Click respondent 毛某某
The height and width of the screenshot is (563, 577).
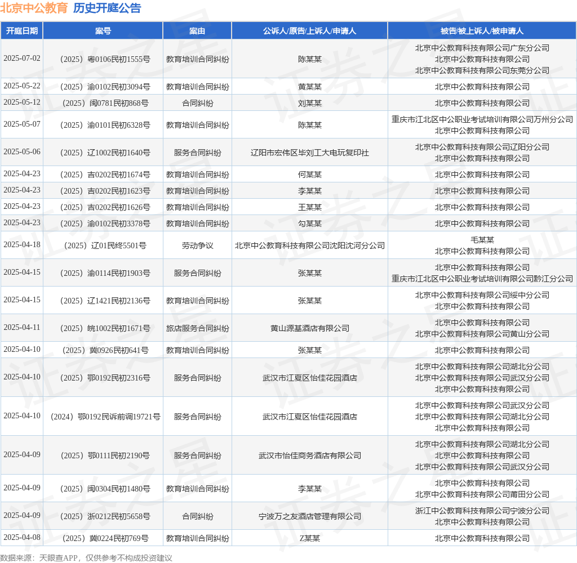coord(482,240)
